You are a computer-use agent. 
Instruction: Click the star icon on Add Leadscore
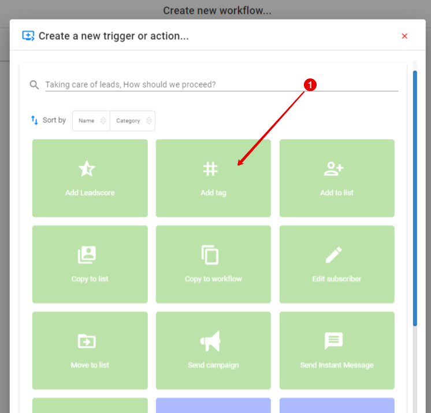(87, 168)
